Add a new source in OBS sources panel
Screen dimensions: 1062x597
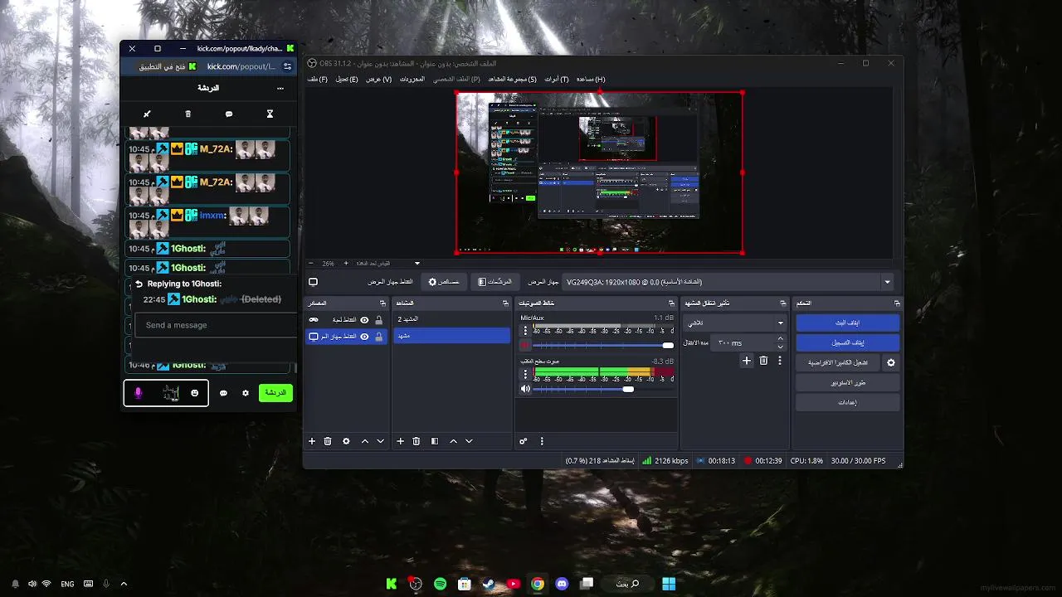[x=312, y=441]
